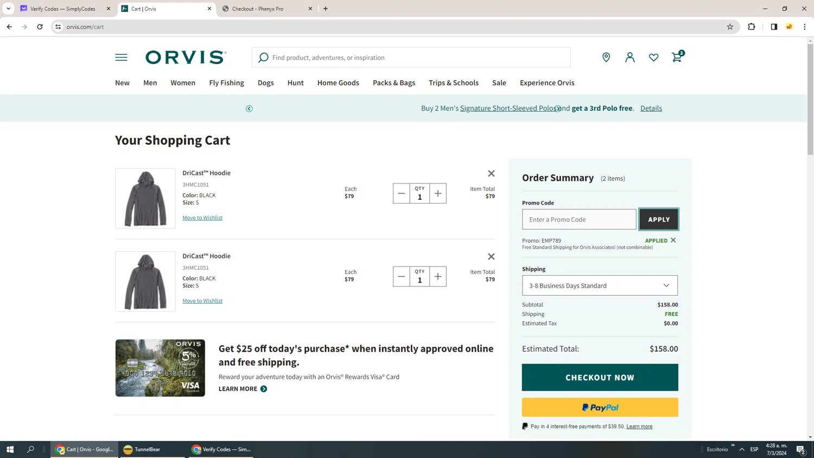Open the store locator pin icon
Image resolution: width=814 pixels, height=458 pixels.
[x=606, y=58]
